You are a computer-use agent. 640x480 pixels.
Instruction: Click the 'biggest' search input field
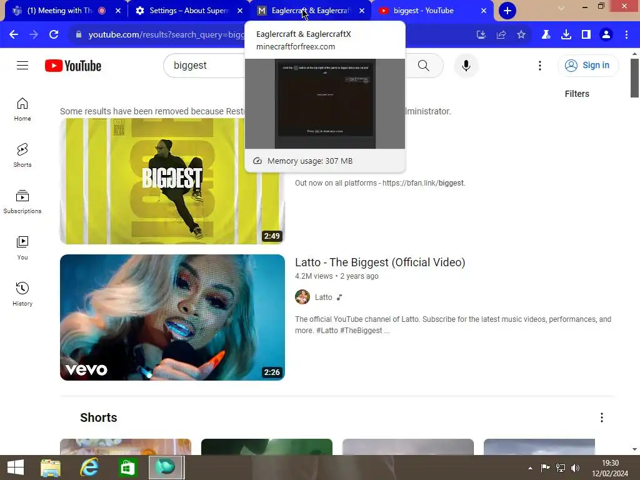204,65
